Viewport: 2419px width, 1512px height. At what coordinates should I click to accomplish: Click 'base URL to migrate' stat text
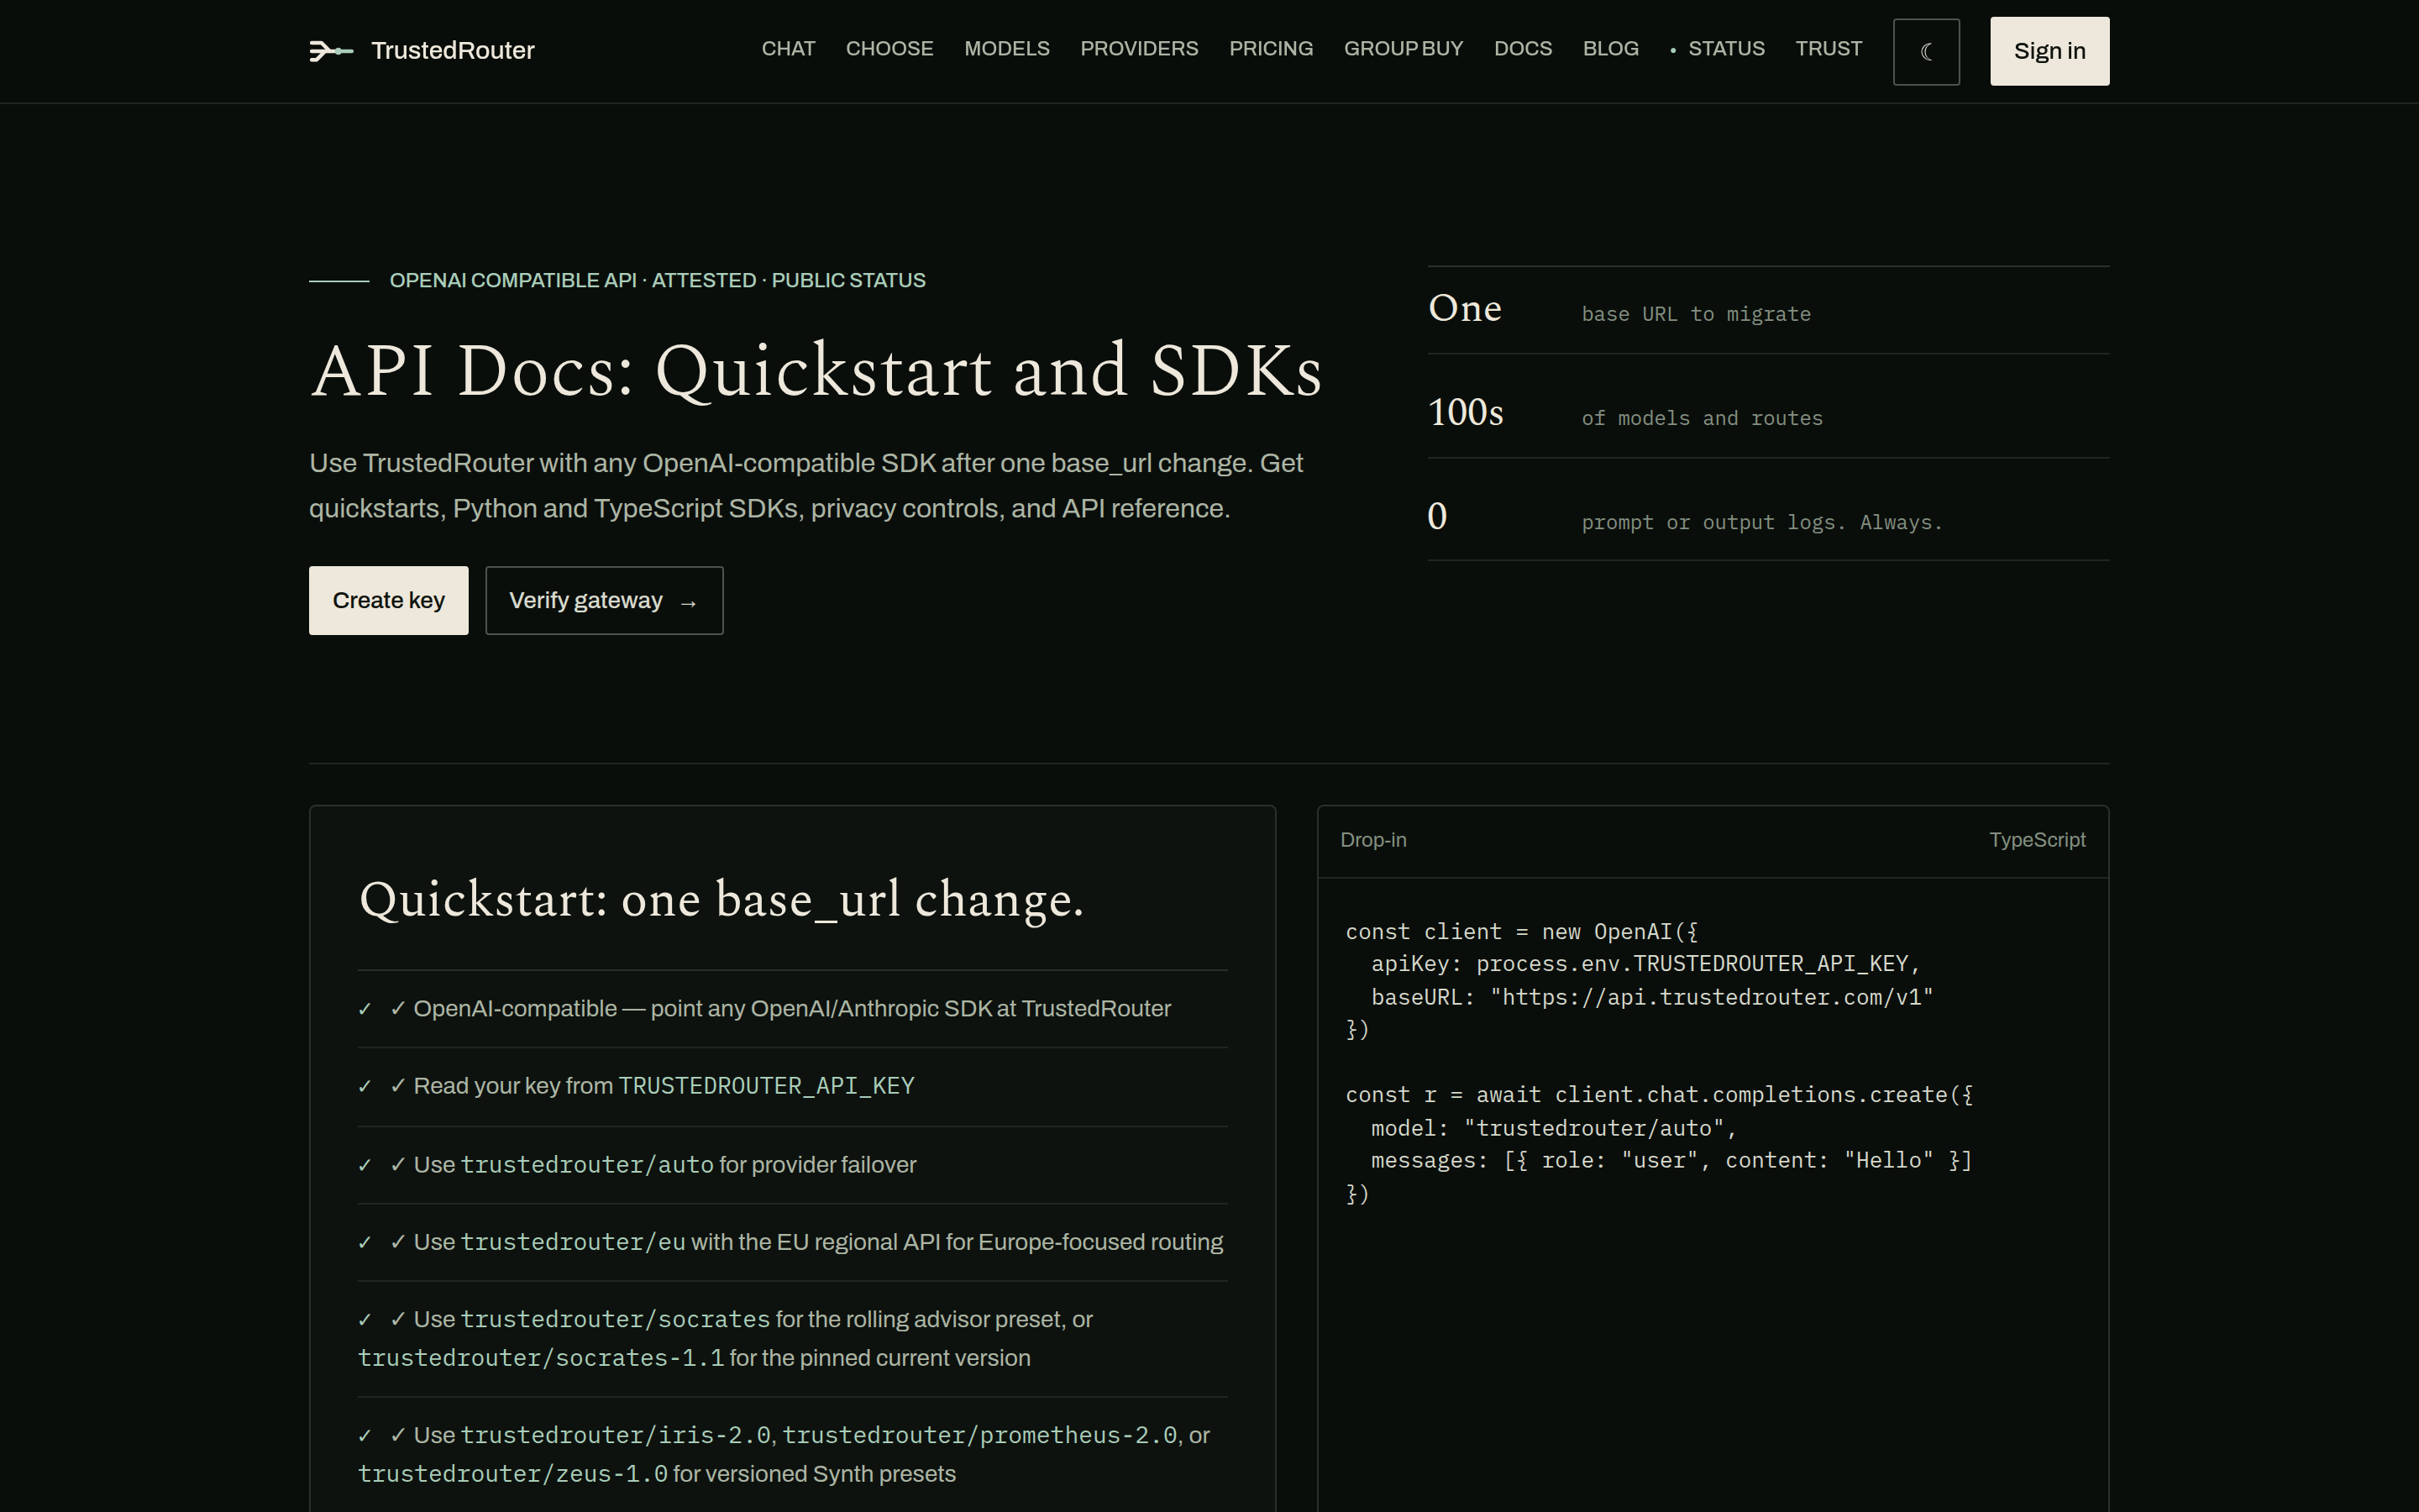(x=1695, y=314)
